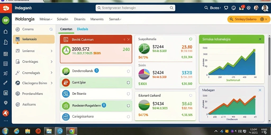Screen dimensions: 271x135
Task: Click the green circular badge in left rail
Action: click(6, 21)
